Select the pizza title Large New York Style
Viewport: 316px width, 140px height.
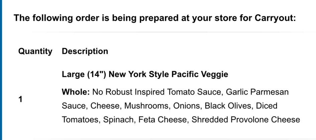145,74
